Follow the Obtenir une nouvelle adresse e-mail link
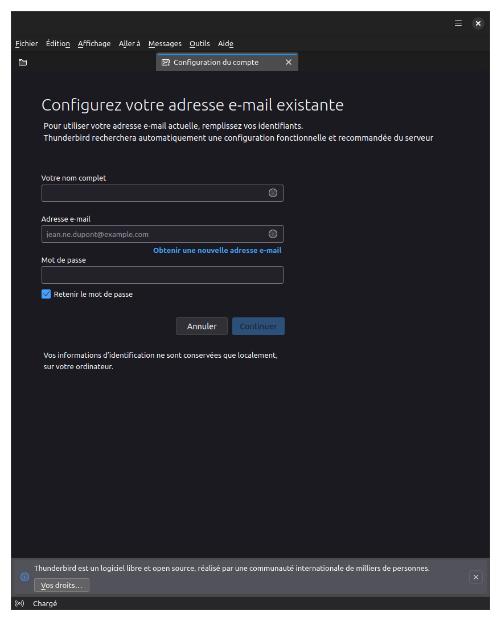This screenshot has height=621, width=501. tap(217, 250)
